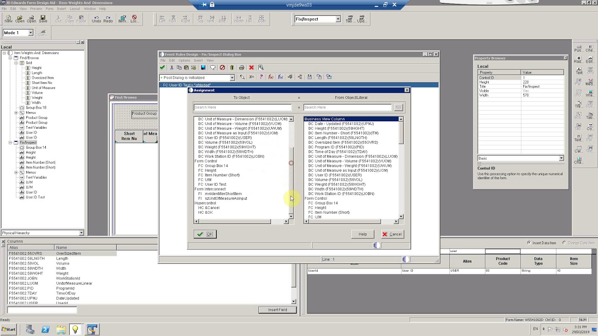Open the Layout menu in main window
This screenshot has width=598, height=336.
point(75,9)
